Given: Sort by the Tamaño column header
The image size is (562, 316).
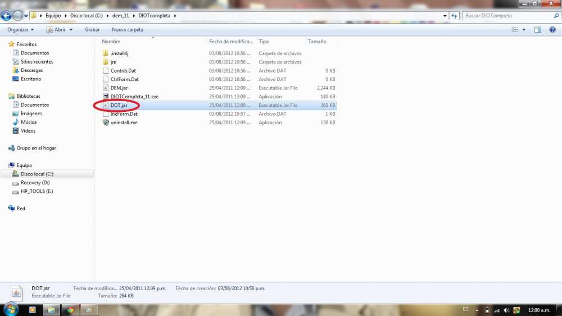Looking at the screenshot, I should click(x=317, y=42).
